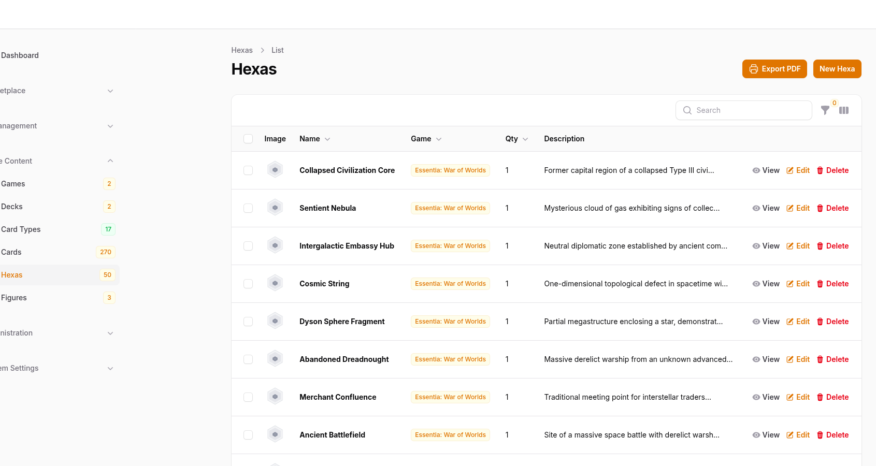Click the List breadcrumb
This screenshot has height=466, width=876.
[278, 50]
